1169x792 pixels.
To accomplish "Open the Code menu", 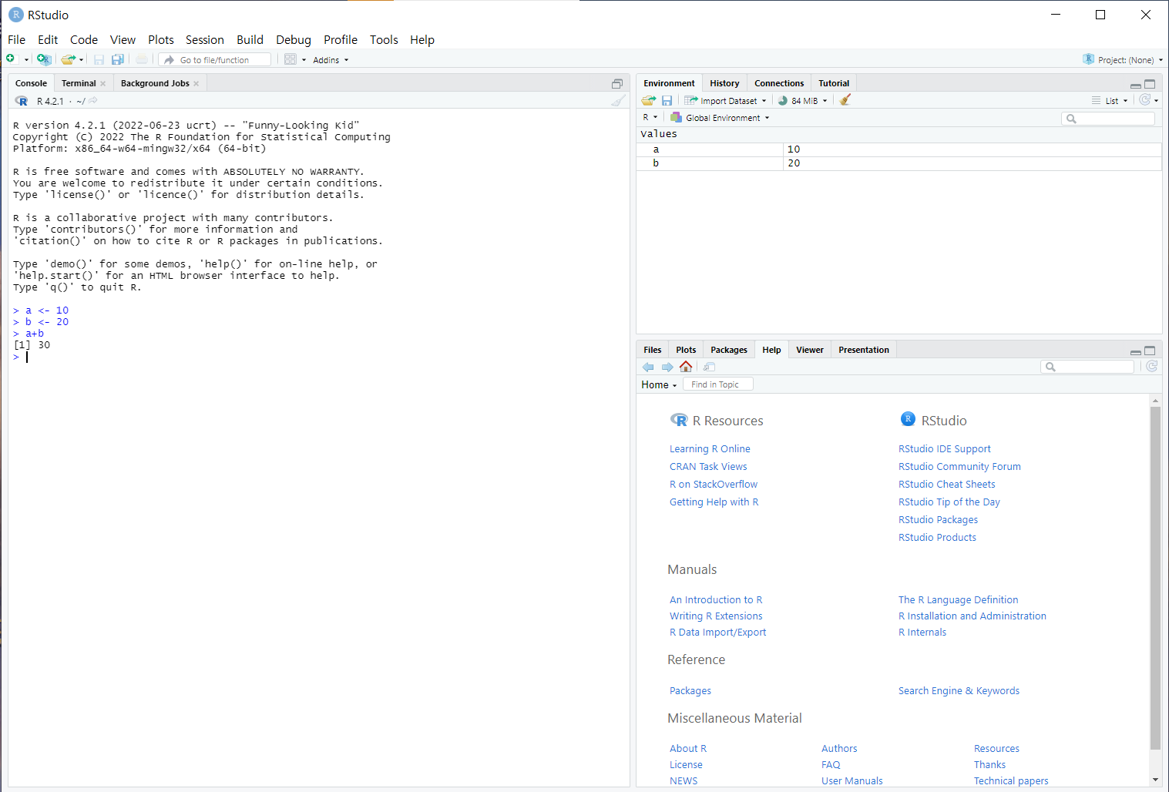I will (84, 40).
